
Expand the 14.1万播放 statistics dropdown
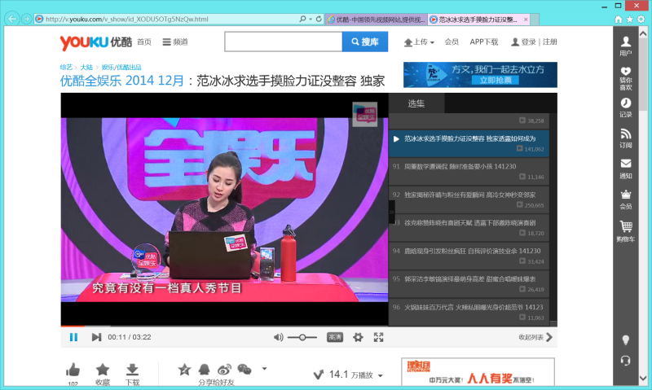pyautogui.click(x=380, y=375)
